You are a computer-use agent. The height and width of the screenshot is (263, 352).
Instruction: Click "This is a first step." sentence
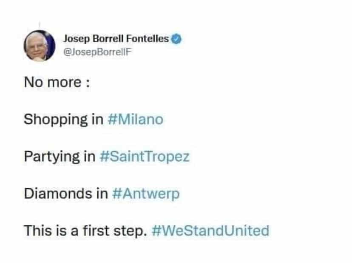85,231
